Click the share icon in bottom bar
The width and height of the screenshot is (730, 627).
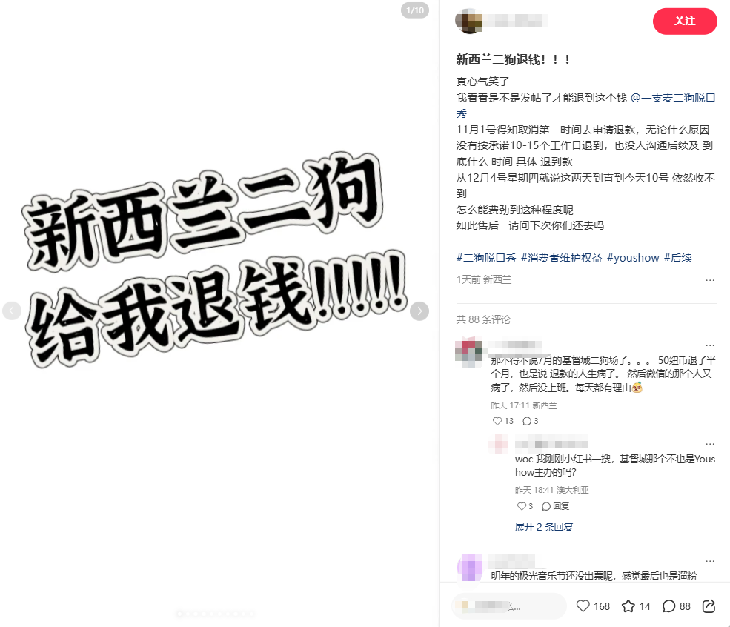point(709,606)
